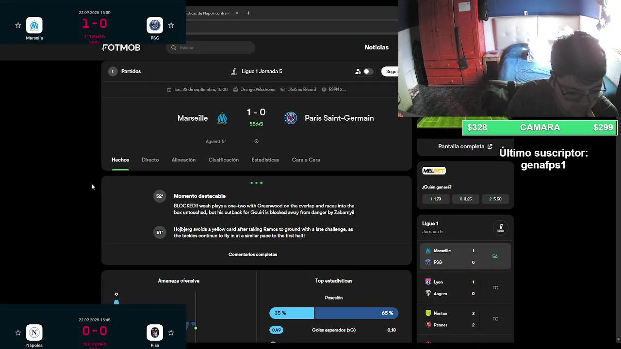The height and width of the screenshot is (349, 621).
Task: Click the Marseille 35 % possession bar
Action: (x=292, y=313)
